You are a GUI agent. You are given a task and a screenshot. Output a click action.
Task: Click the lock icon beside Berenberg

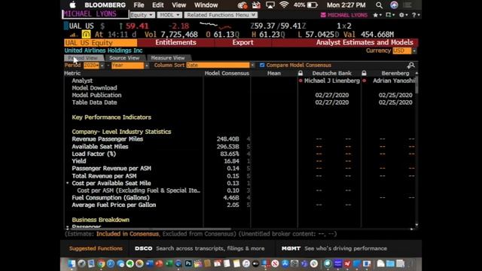[x=364, y=73]
